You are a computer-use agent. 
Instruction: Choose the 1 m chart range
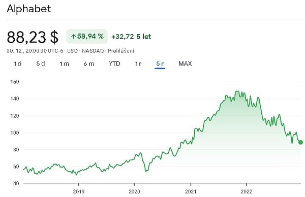(x=64, y=64)
